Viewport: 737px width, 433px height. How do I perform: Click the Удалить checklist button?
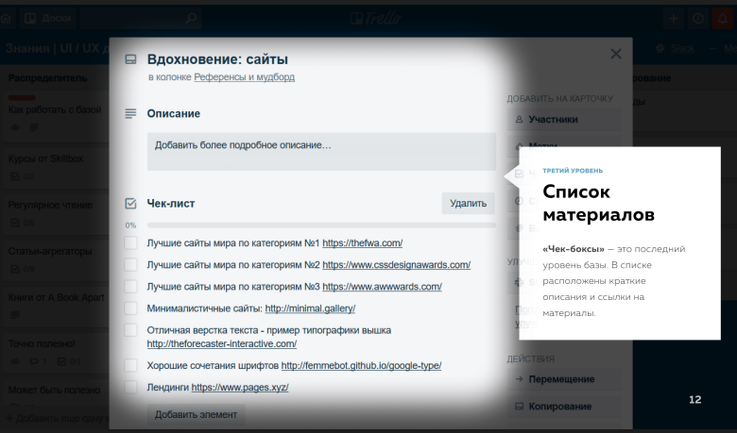(x=468, y=203)
